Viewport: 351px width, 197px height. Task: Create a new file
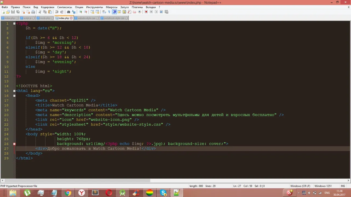click(x=3, y=12)
